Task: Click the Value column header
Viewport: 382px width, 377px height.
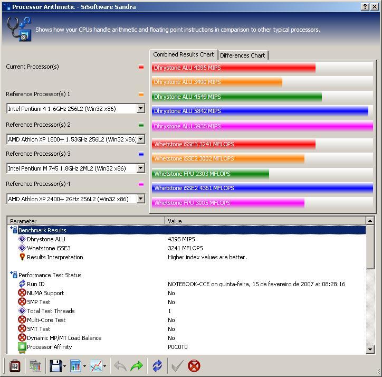Action: point(265,221)
